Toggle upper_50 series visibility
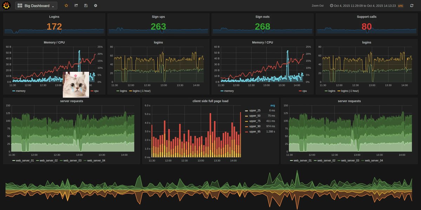421x210 pixels. point(254,116)
